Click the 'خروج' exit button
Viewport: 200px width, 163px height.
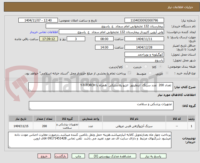click(44, 156)
